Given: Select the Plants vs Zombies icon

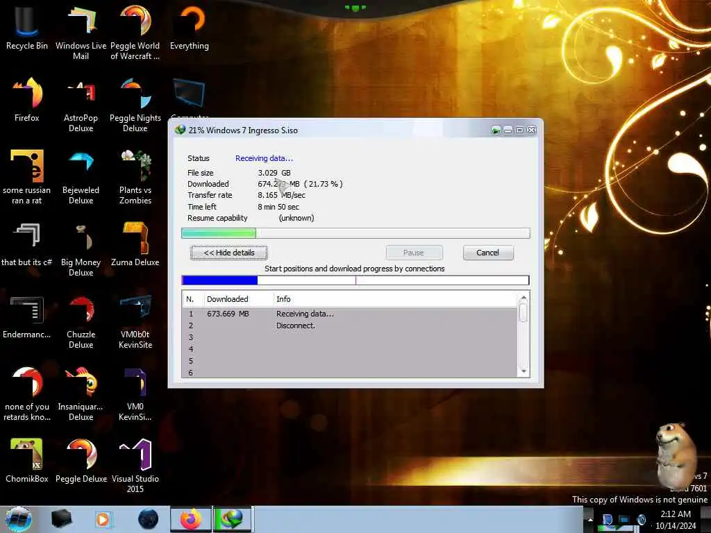Looking at the screenshot, I should point(135,177).
